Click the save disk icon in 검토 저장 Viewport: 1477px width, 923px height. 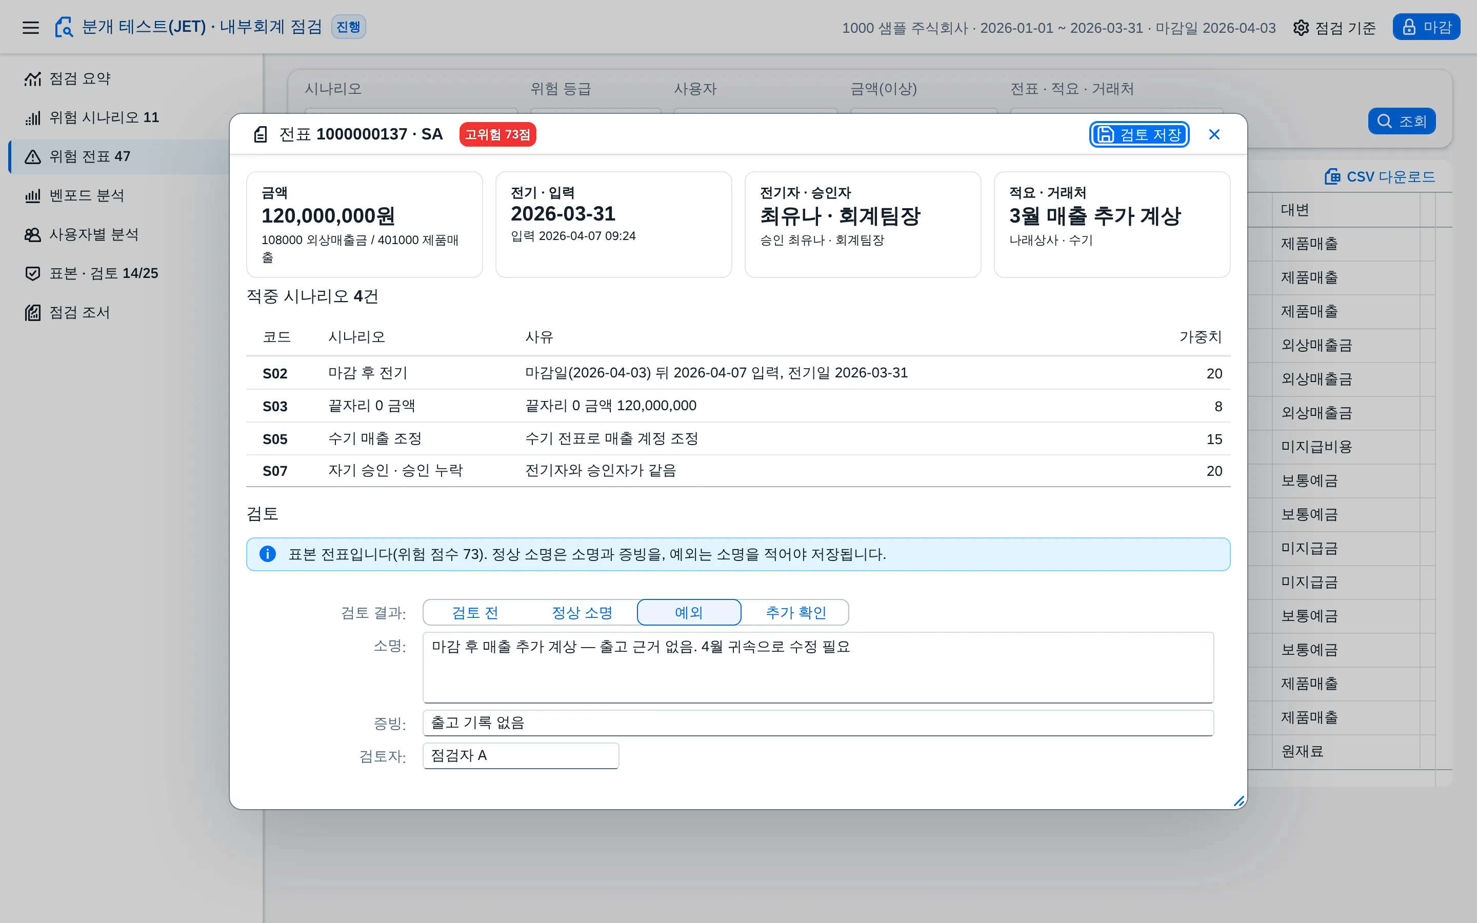pyautogui.click(x=1106, y=134)
